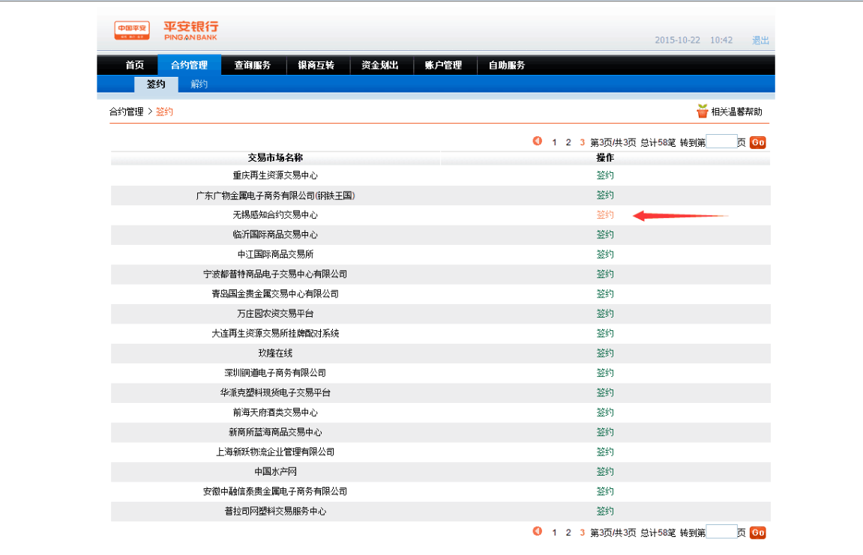Go to page 2 using the pagination below the table
The height and width of the screenshot is (555, 863).
(x=568, y=533)
